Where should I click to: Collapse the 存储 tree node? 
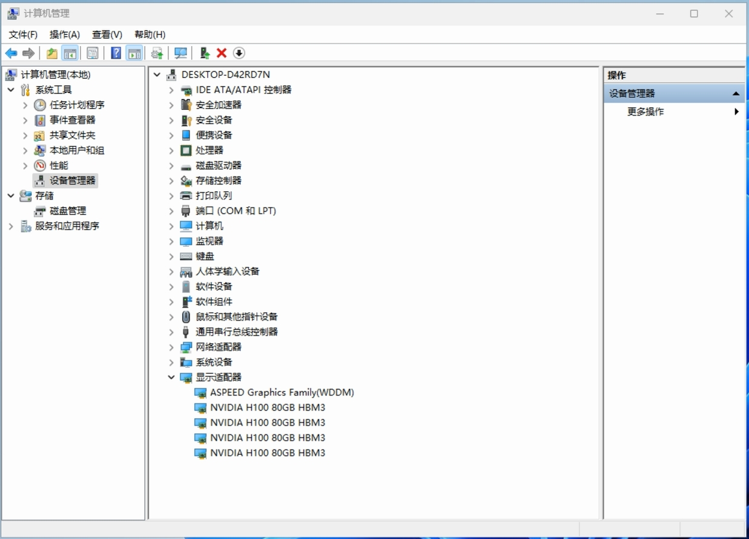[x=11, y=195]
